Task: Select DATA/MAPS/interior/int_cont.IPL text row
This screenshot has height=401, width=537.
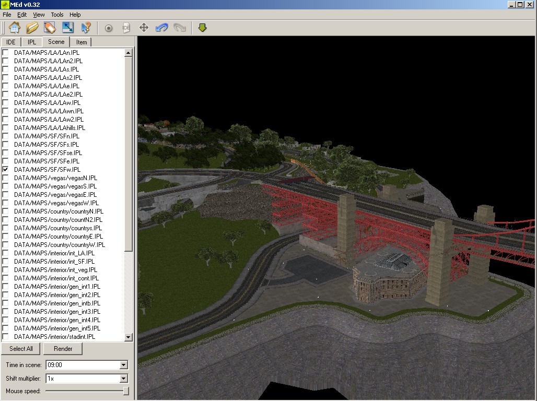Action: [56, 278]
